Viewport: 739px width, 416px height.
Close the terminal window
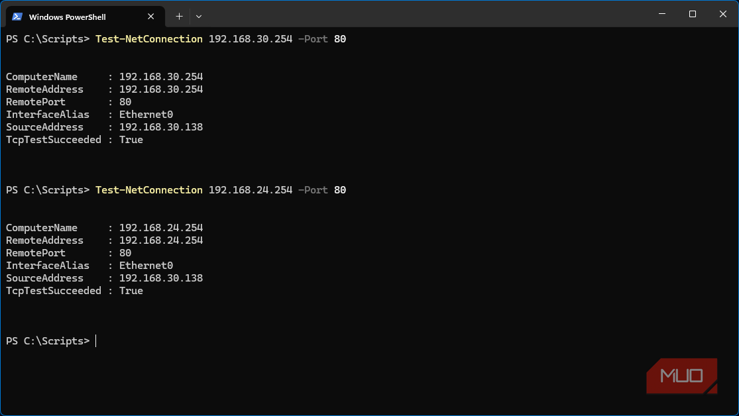pyautogui.click(x=723, y=14)
